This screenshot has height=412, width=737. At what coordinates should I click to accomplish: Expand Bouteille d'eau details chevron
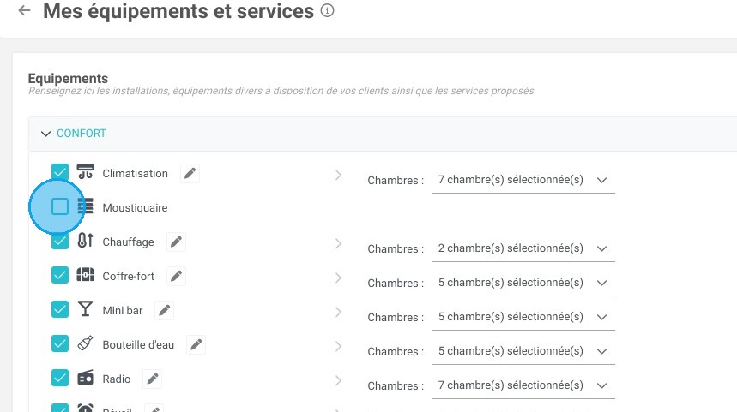338,346
